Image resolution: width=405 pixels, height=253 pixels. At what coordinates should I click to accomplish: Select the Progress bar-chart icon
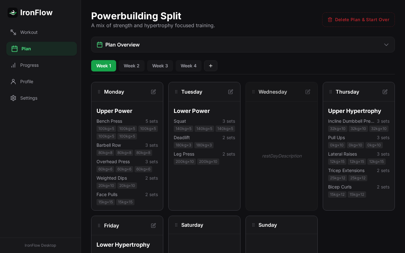[13, 65]
